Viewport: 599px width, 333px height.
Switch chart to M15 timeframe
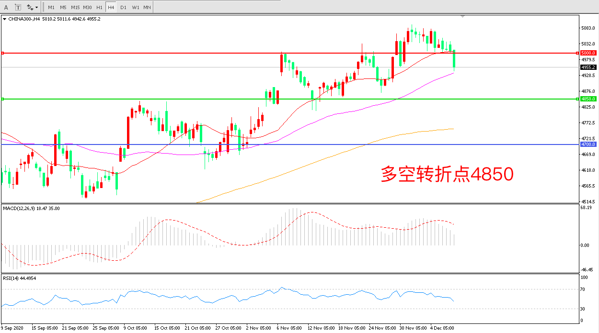pyautogui.click(x=75, y=7)
